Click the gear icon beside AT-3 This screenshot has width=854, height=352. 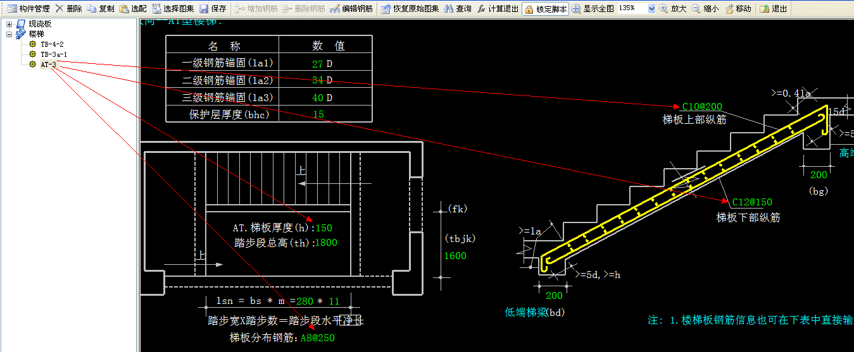click(x=32, y=64)
